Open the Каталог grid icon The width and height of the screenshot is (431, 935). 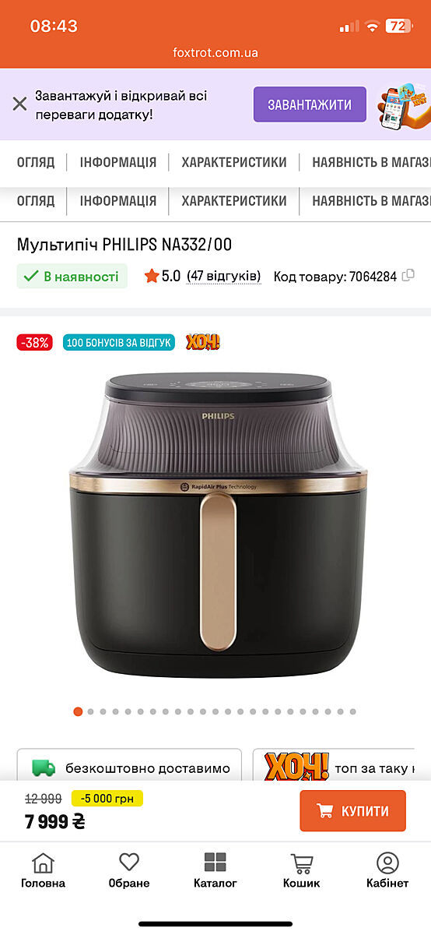pos(215,870)
